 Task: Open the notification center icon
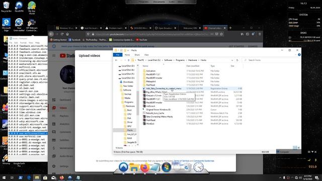click(317, 177)
